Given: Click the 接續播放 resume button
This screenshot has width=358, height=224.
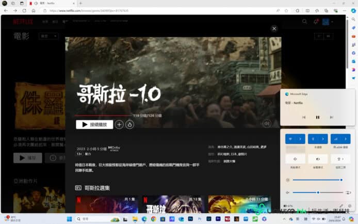Looking at the screenshot, I should (x=94, y=124).
